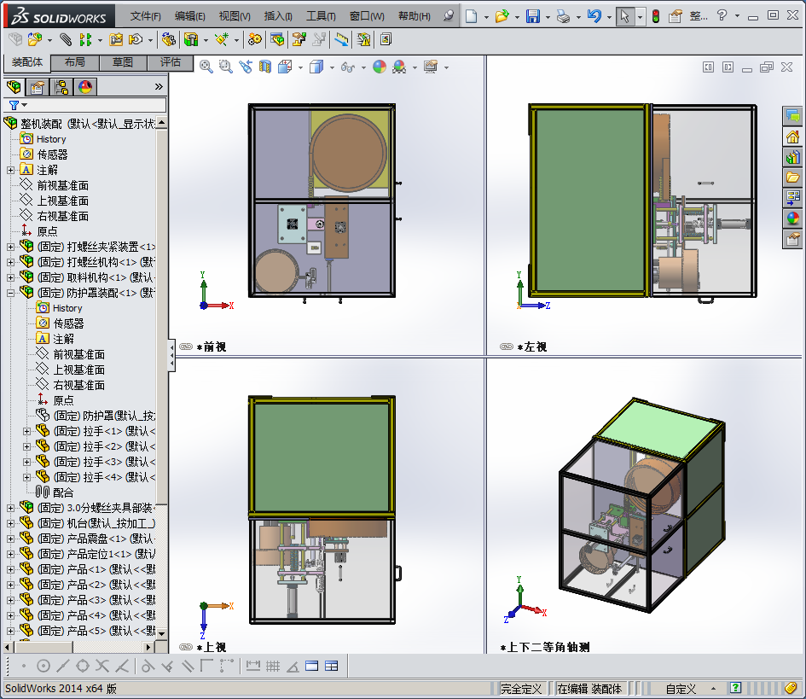
Task: Click the Assembly Visualization warning icon
Action: [x=364, y=39]
